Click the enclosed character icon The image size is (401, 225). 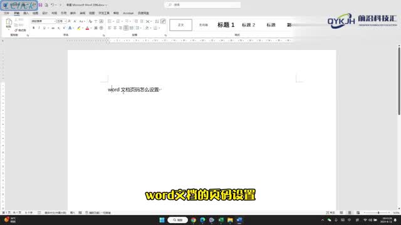click(102, 28)
